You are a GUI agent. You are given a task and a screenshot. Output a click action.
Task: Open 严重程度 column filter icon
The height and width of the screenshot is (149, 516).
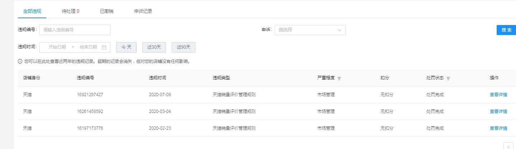[x=339, y=78]
